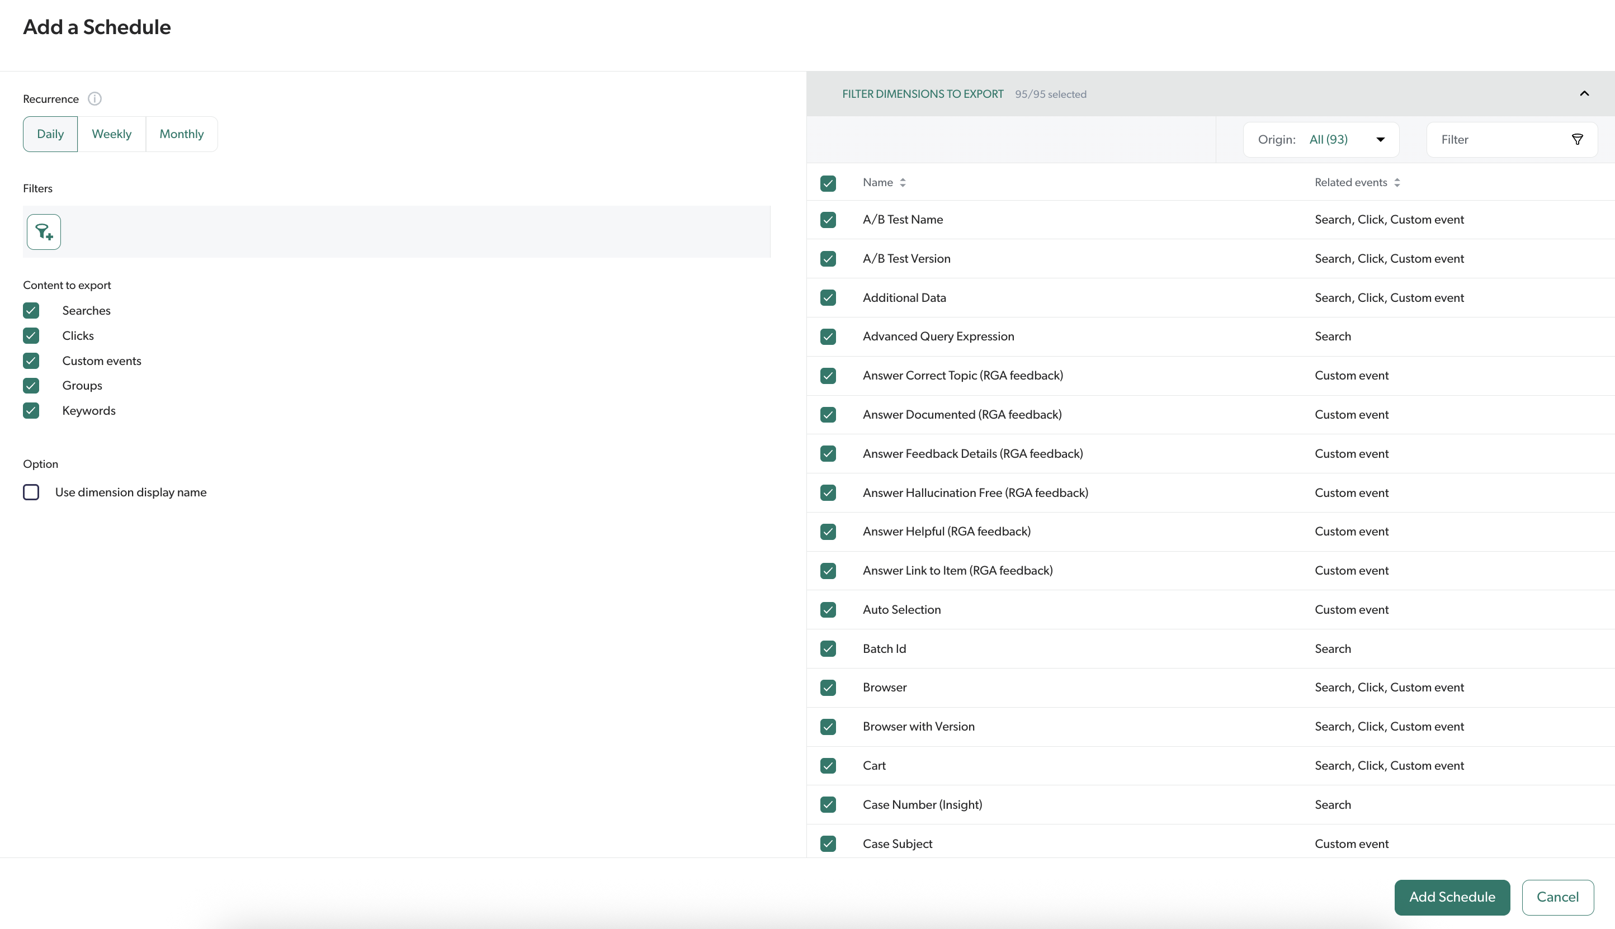Image resolution: width=1615 pixels, height=929 pixels.
Task: Uncheck the A/B Test Name dimension
Action: (x=828, y=220)
